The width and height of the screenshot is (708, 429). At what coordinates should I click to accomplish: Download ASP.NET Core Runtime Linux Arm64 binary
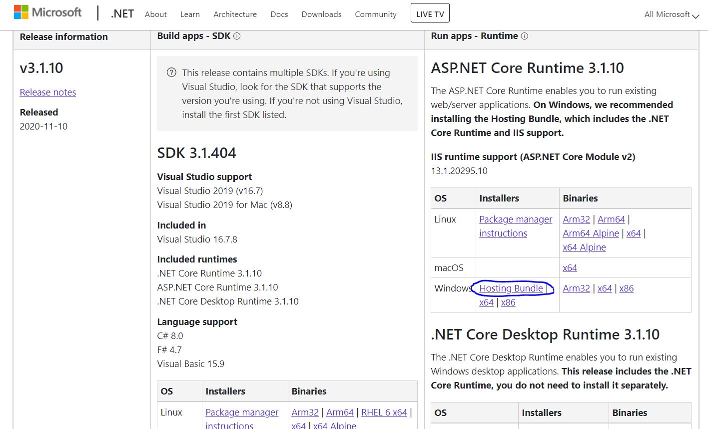(x=611, y=219)
